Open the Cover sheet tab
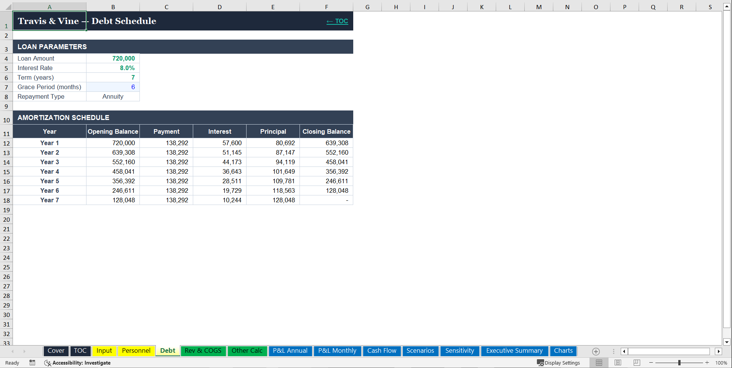Viewport: 732px width, 368px height. click(56, 351)
